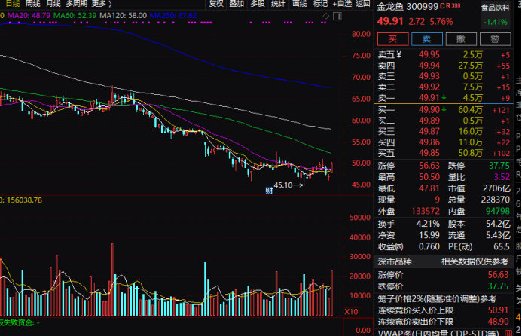Click the 换手 value 4.21%
Image resolution: width=522 pixels, height=336 pixels.
coord(428,224)
